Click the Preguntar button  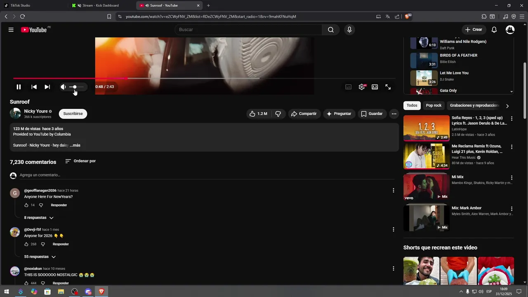pyautogui.click(x=339, y=114)
